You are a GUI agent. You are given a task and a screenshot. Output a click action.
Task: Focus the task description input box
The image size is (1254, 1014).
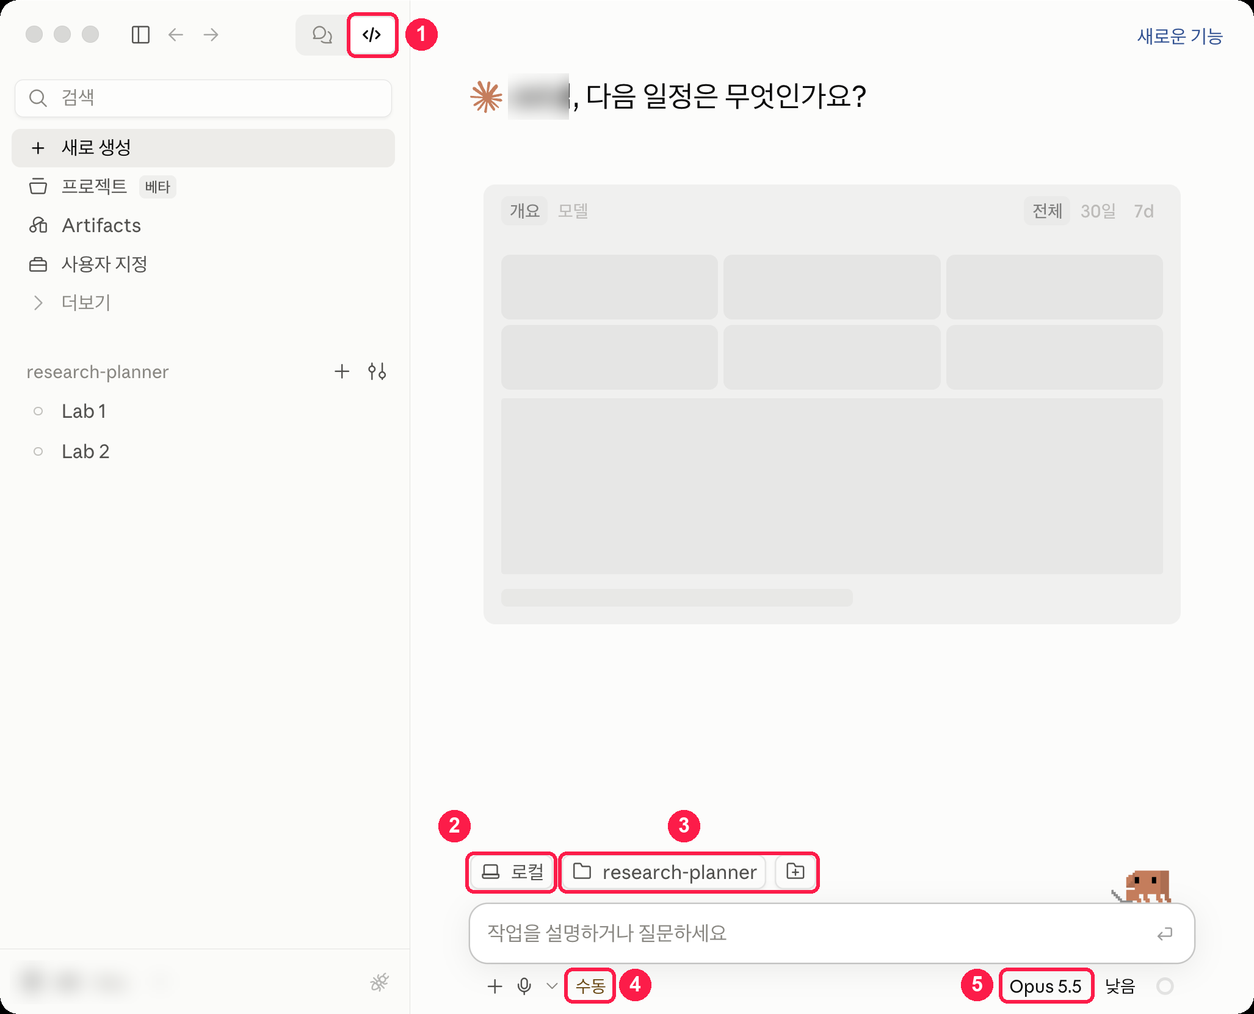[832, 933]
